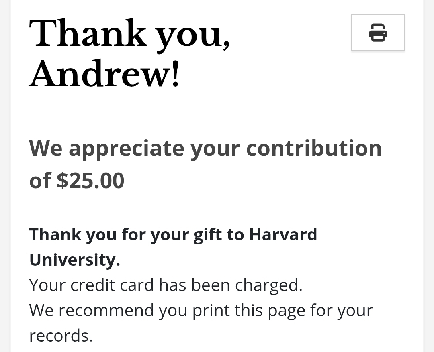Viewport: 434px width, 352px height.
Task: Click the word "We" starting the subheading
Action: tap(45, 149)
